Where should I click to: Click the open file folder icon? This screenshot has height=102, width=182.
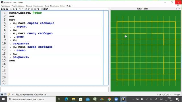tap(5, 9)
